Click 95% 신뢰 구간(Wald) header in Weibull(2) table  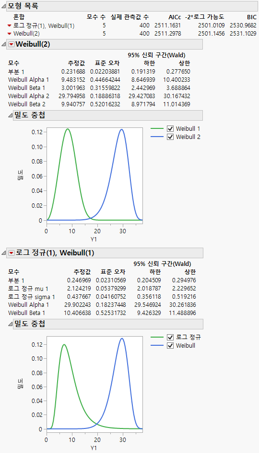coord(157,55)
